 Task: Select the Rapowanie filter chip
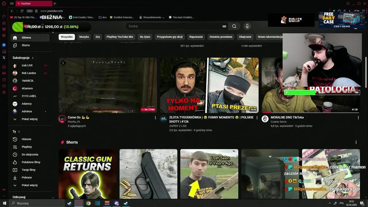(x=196, y=37)
